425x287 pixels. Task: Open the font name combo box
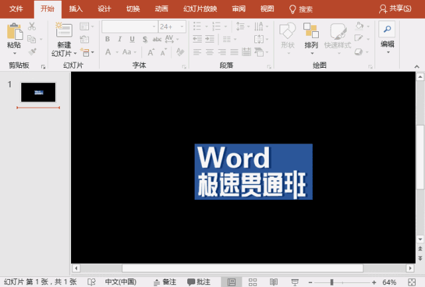129,27
